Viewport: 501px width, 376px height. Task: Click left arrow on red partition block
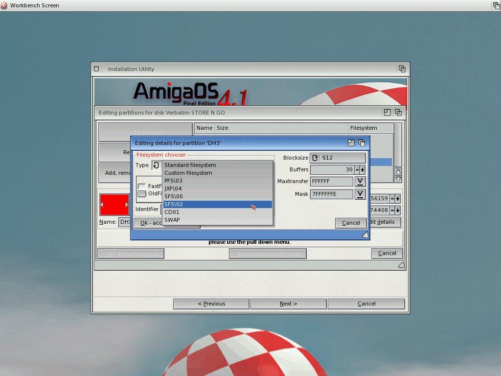click(102, 205)
